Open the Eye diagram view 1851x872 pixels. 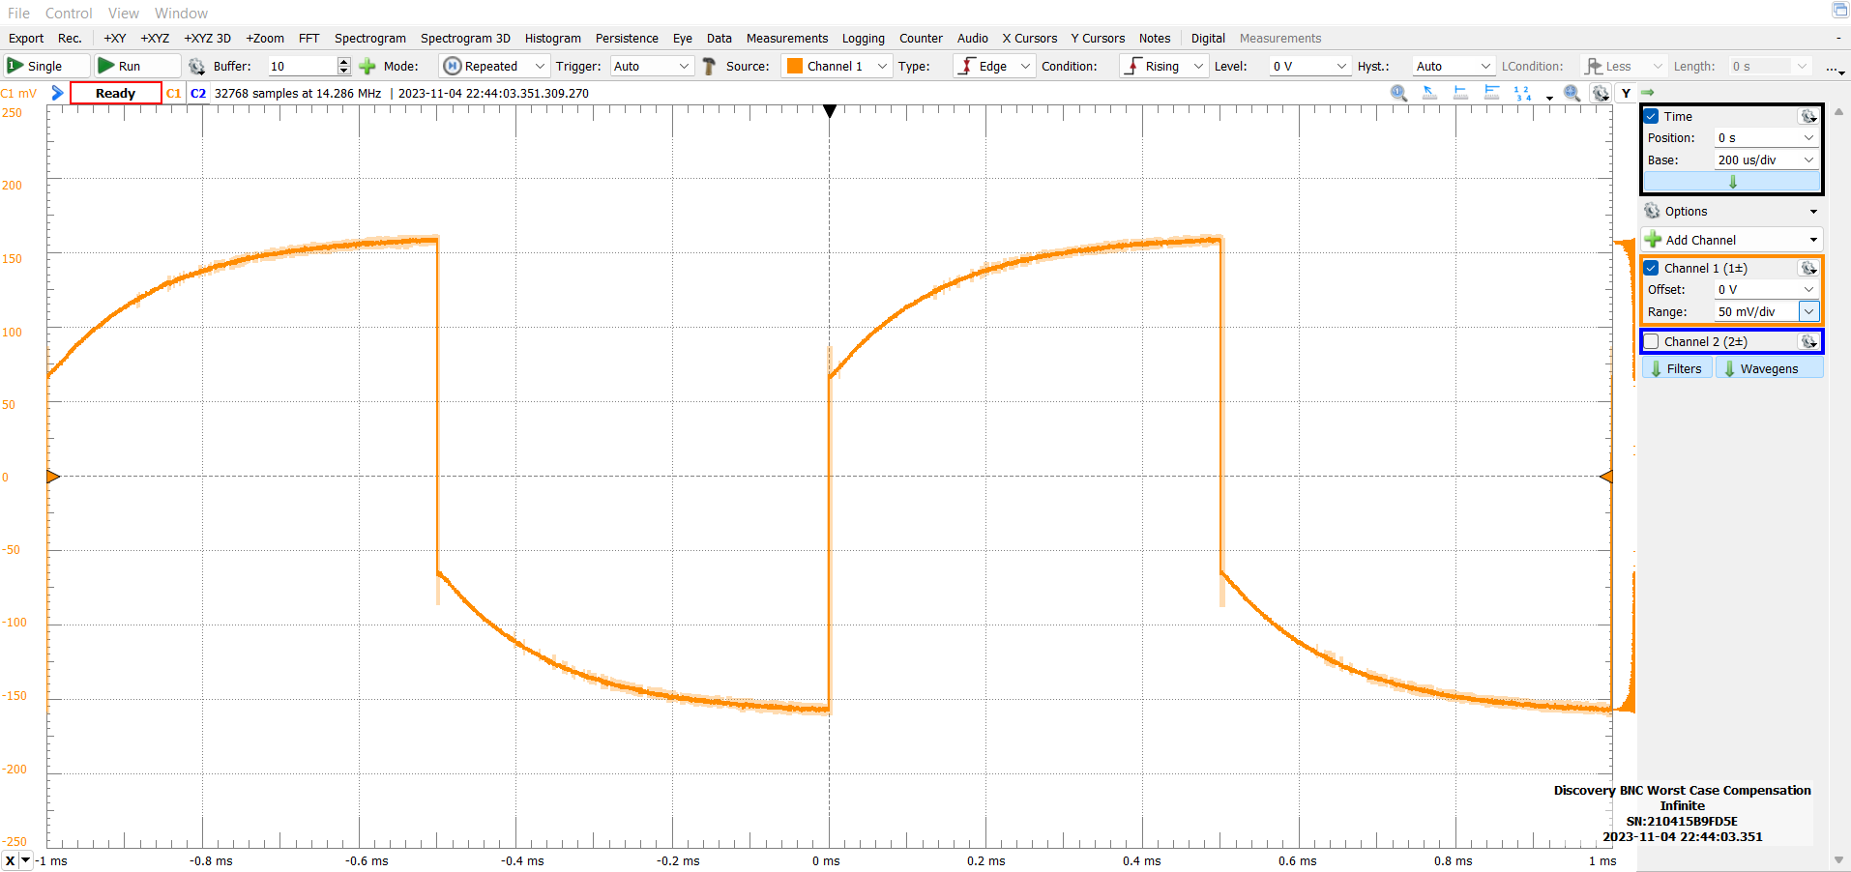point(683,39)
